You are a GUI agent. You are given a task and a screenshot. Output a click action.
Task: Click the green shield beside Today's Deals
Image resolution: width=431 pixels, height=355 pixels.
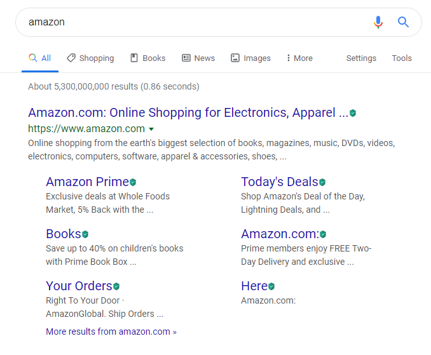tap(322, 182)
